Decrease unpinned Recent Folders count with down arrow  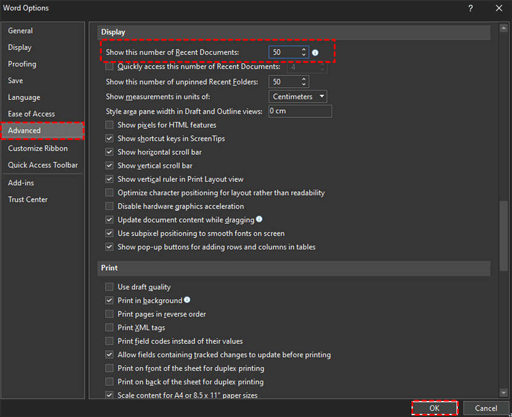(303, 85)
